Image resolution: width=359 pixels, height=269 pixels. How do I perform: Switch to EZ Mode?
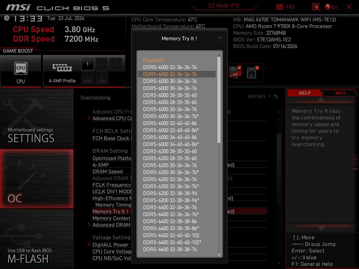[224, 6]
